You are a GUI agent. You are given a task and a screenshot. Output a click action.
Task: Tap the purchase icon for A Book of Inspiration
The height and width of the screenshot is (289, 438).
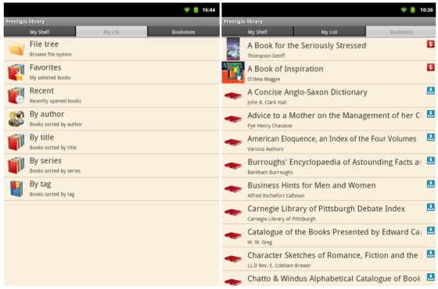431,67
